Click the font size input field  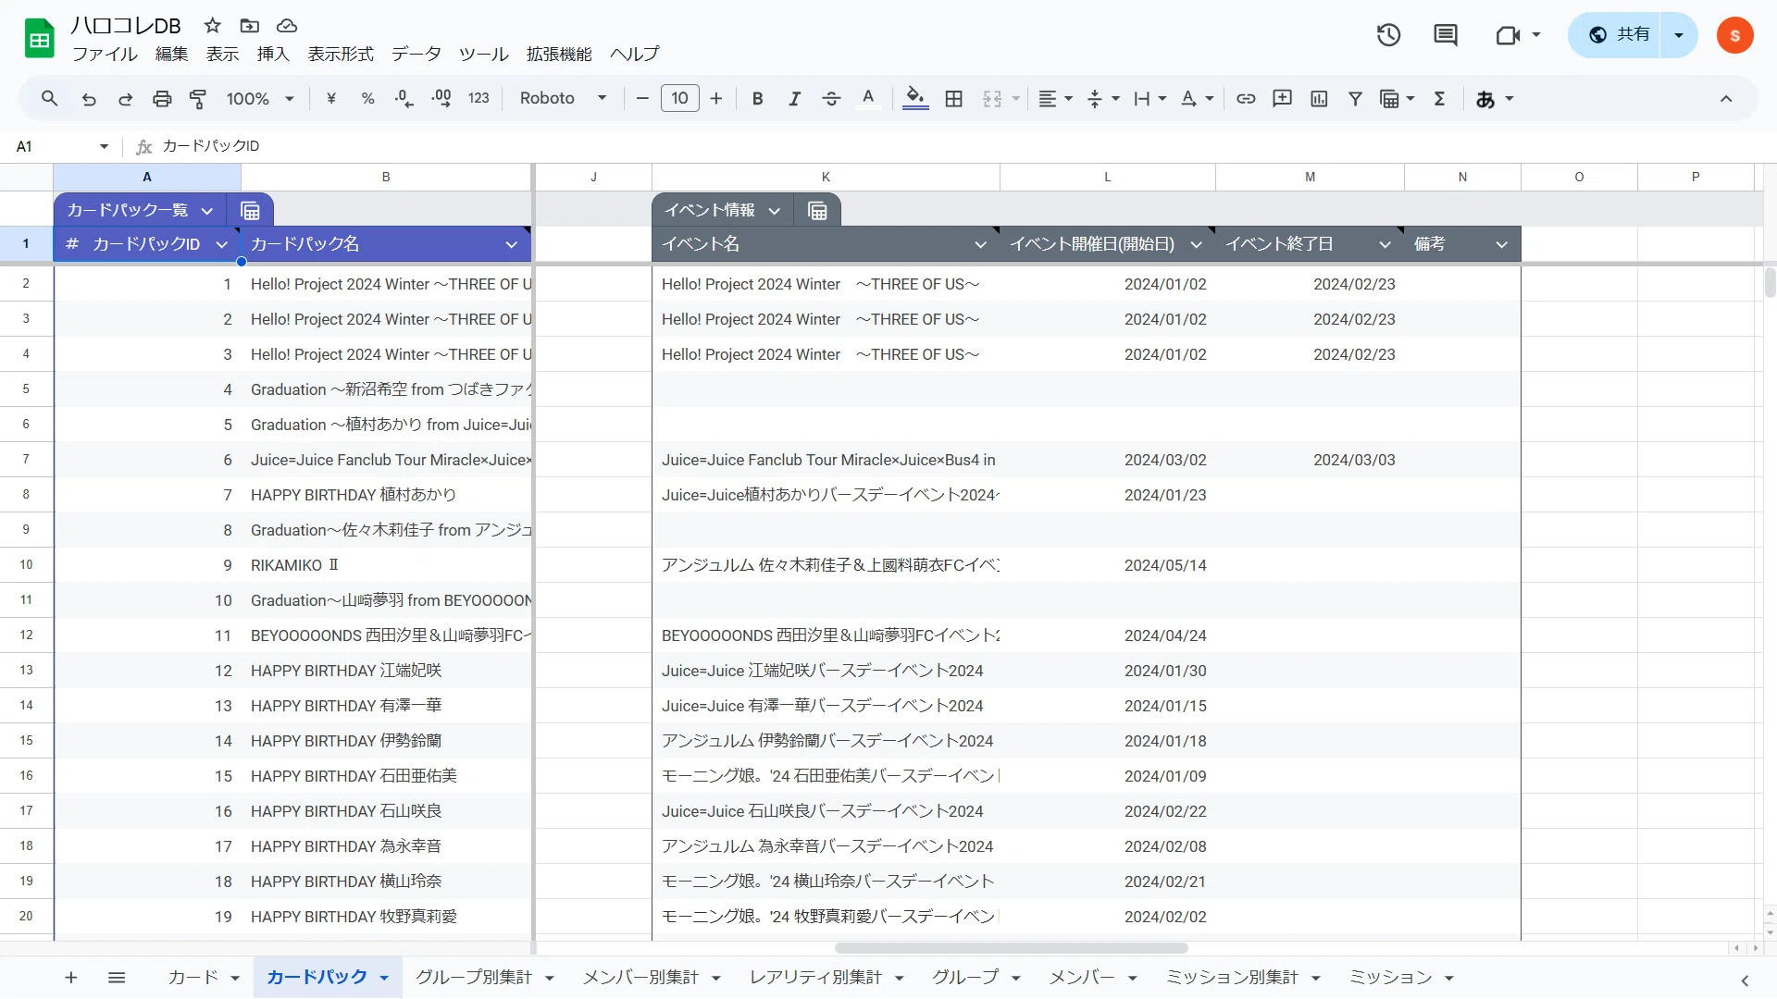coord(679,98)
